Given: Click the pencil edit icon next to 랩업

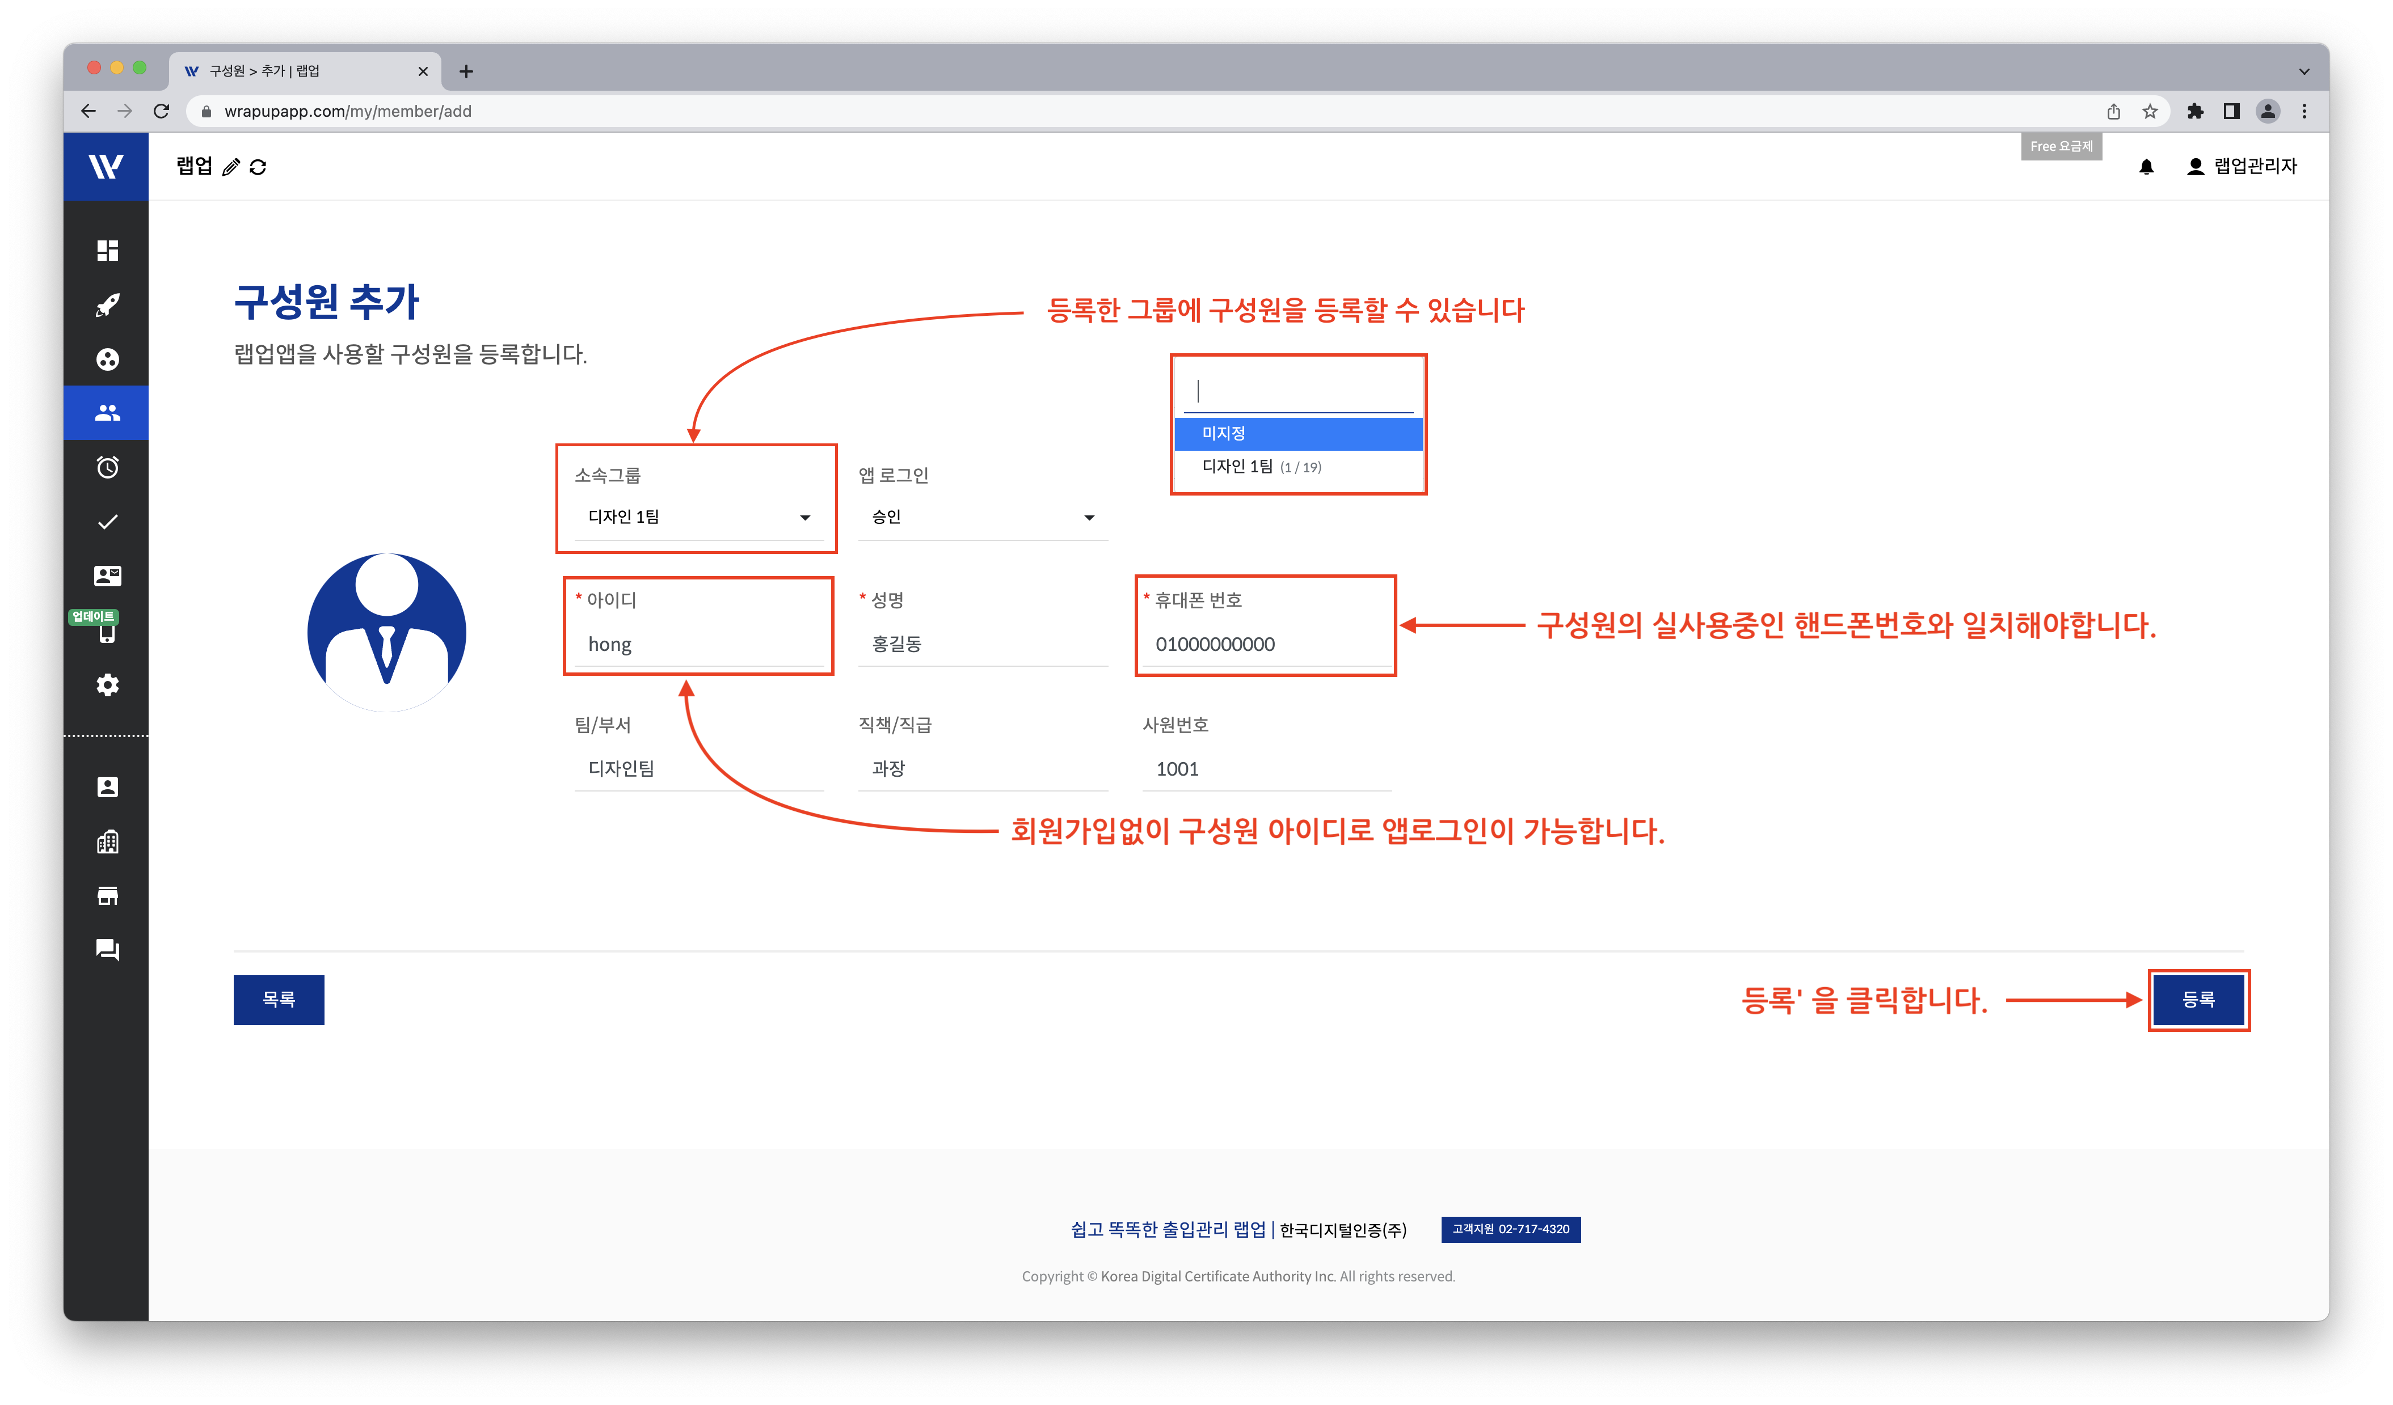Looking at the screenshot, I should click(x=231, y=167).
